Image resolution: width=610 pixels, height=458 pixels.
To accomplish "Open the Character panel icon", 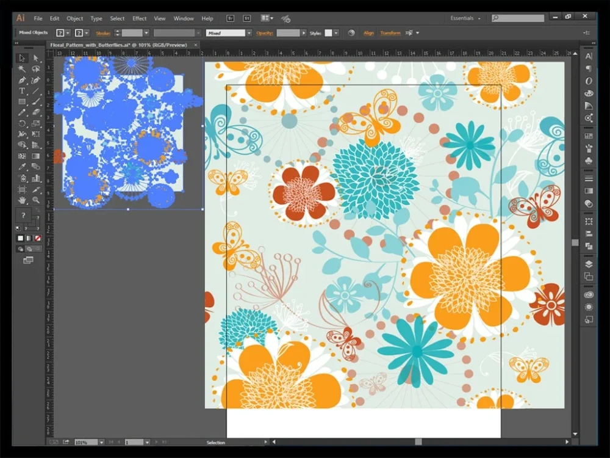I will coord(589,56).
